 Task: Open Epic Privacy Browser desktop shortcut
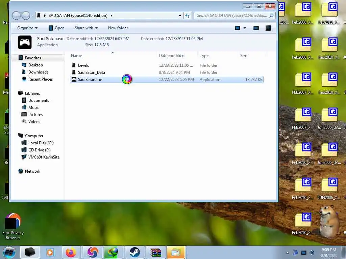point(13,226)
